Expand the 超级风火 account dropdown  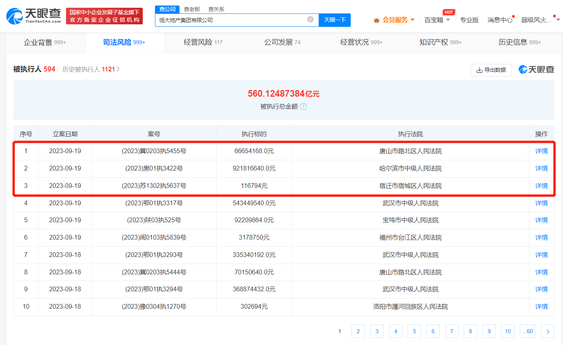pos(558,20)
